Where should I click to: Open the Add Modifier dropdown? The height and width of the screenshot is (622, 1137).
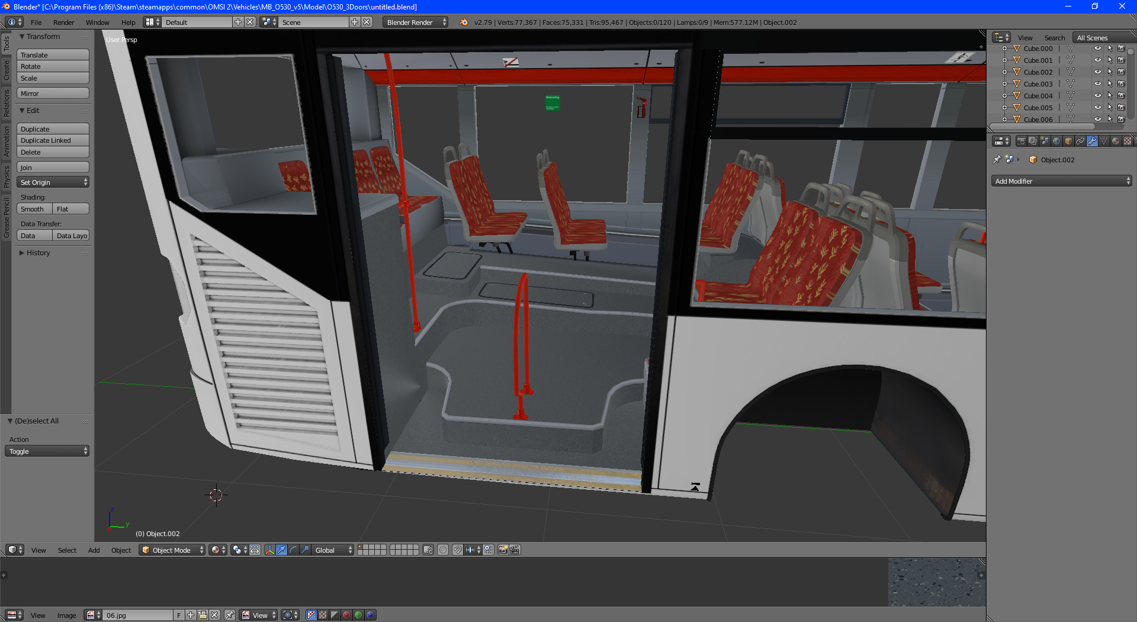[1061, 181]
